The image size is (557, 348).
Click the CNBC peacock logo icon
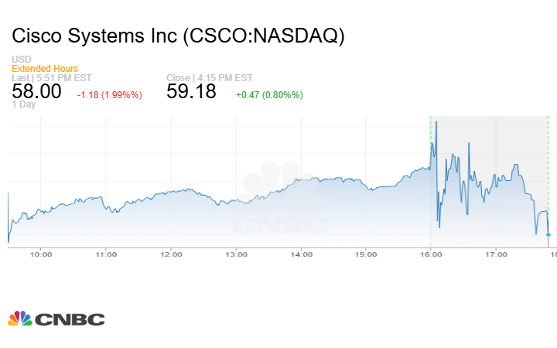pos(19,319)
